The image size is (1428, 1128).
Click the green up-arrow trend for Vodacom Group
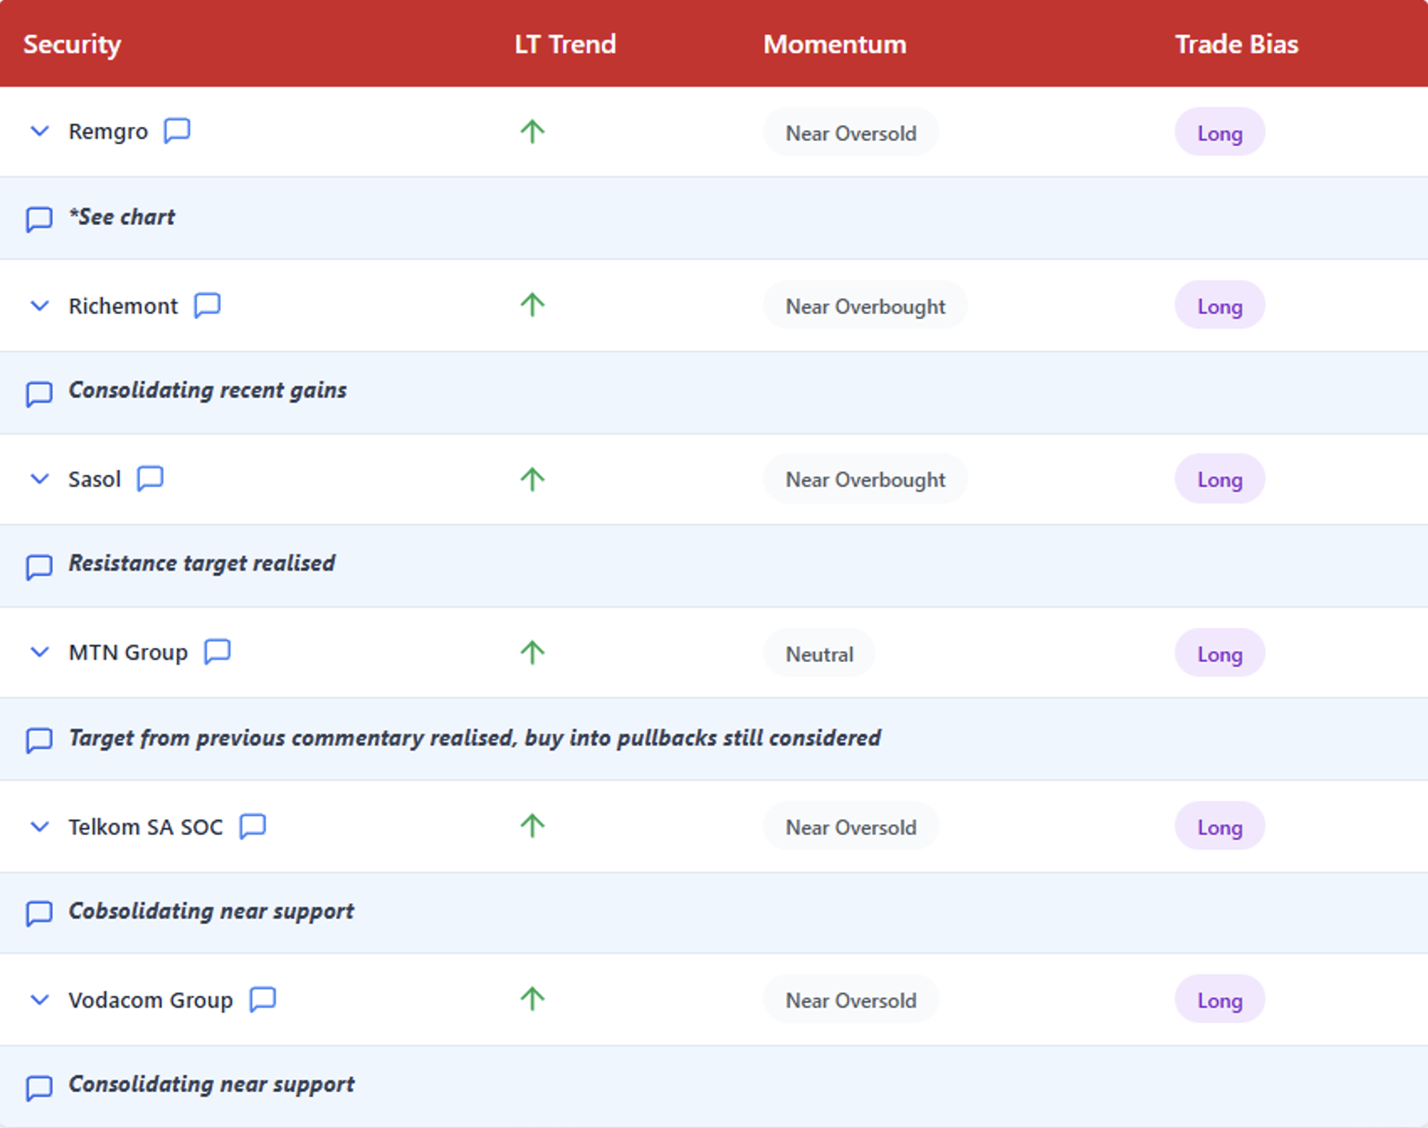coord(532,999)
